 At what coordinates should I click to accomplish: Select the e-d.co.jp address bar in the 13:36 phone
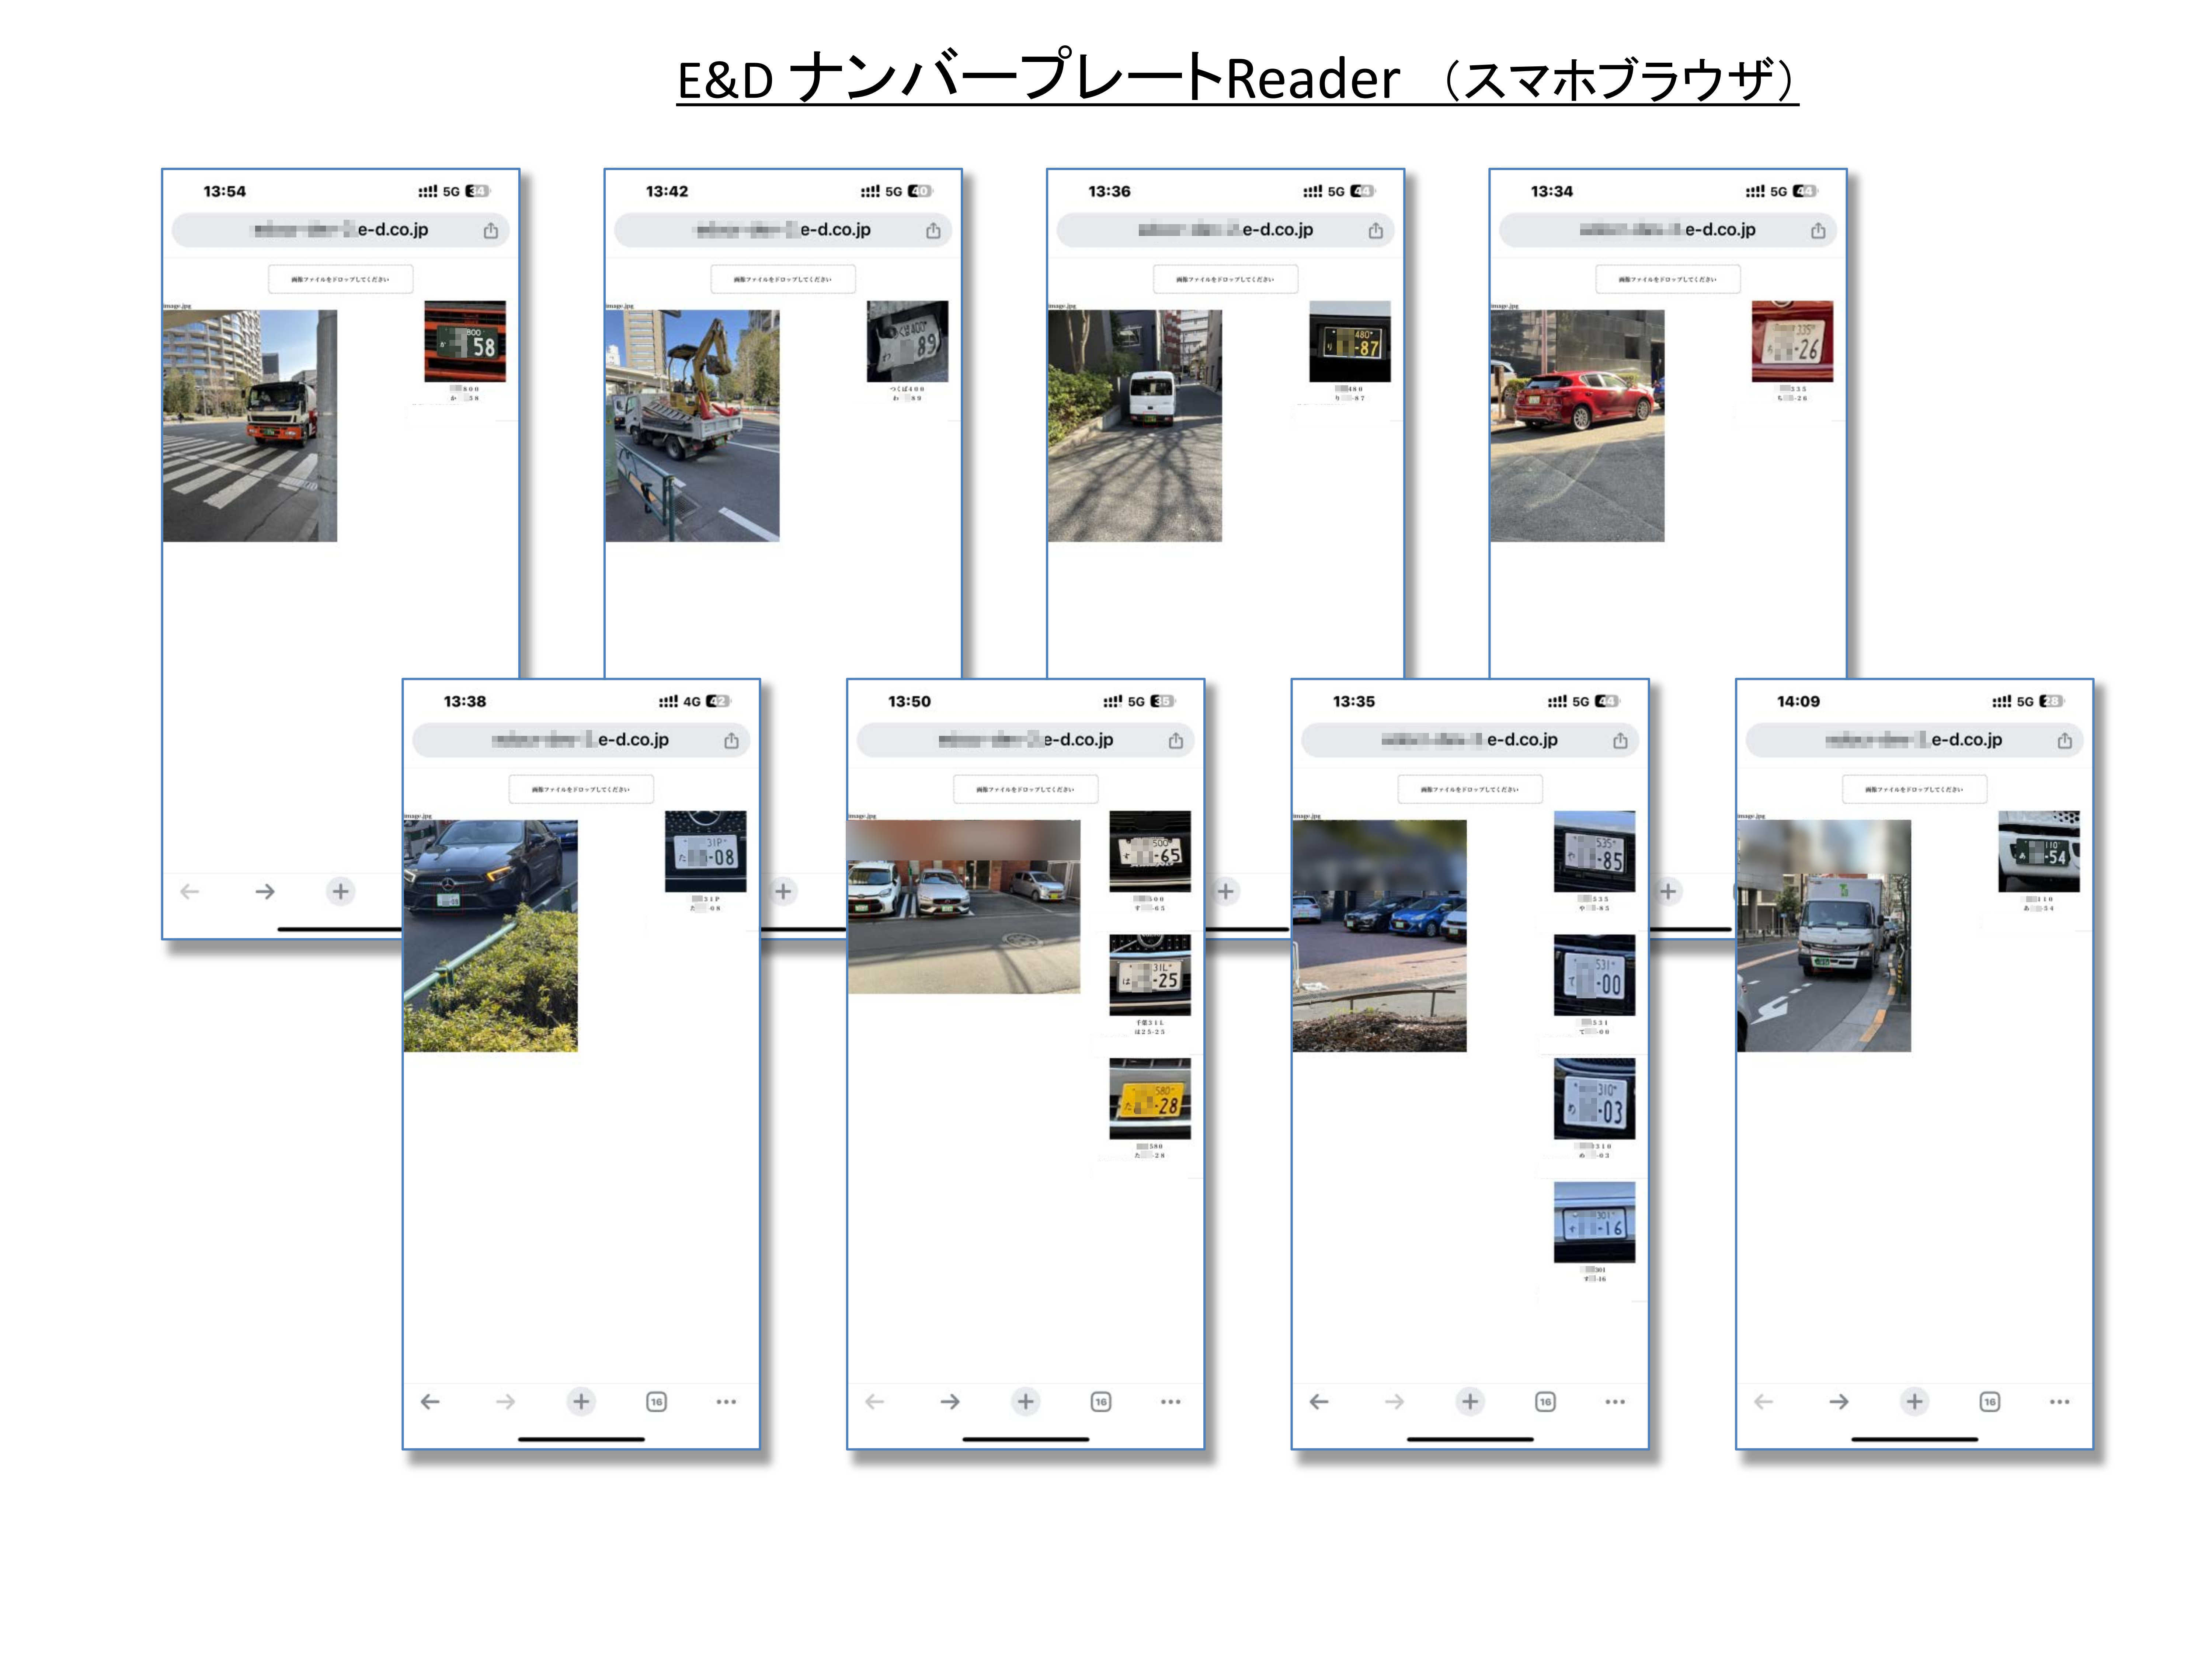coord(1225,230)
